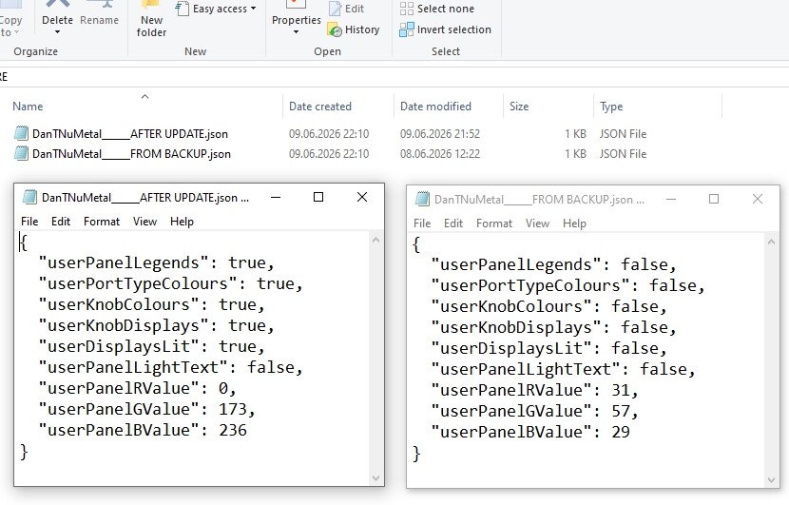Viewport: 789px width, 505px height.
Task: Sort by the Name column header
Action: (28, 107)
